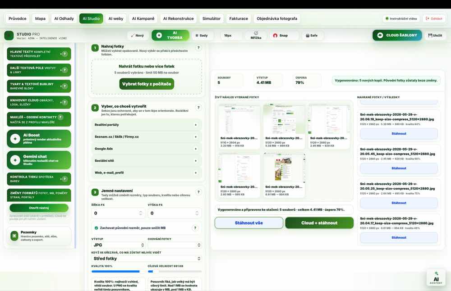Click the Cloud + stáhnout button
451x291 pixels.
(319, 223)
